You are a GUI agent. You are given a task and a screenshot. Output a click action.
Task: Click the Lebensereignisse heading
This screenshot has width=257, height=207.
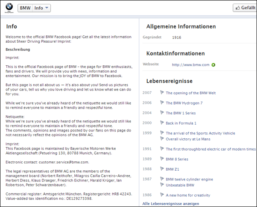(x=169, y=81)
